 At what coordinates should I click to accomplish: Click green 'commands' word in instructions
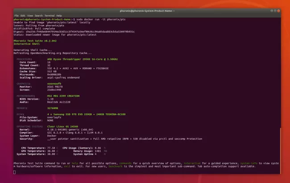pos(125,163)
